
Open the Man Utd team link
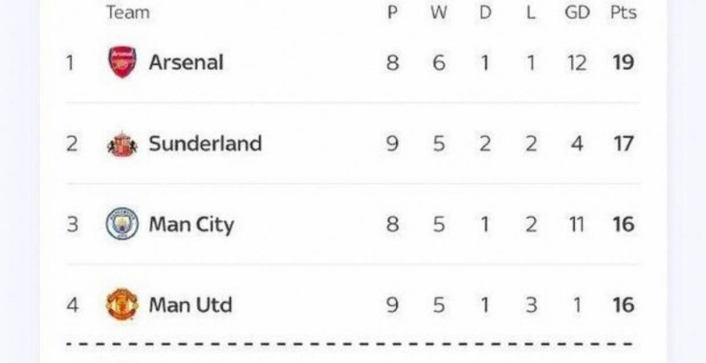click(190, 306)
